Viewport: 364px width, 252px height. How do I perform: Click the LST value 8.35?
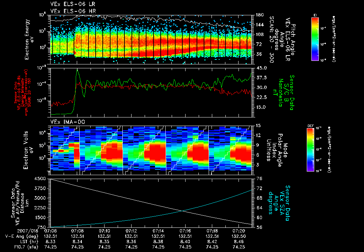[104, 242]
